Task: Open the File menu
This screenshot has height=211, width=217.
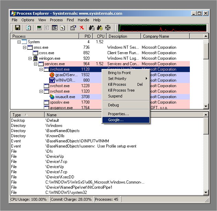Action: (x=14, y=20)
